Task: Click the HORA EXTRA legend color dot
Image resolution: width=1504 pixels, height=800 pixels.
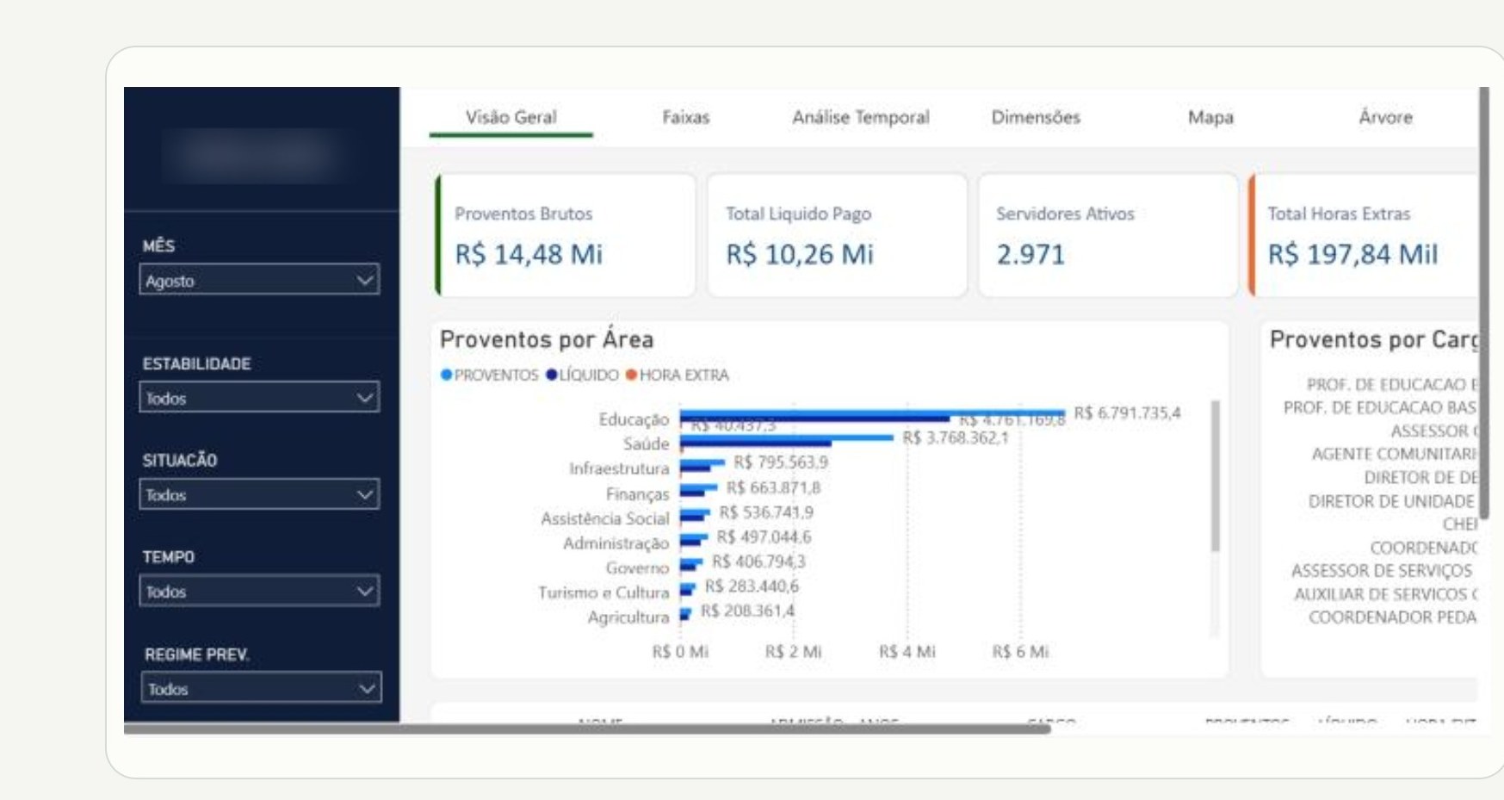Action: 631,375
